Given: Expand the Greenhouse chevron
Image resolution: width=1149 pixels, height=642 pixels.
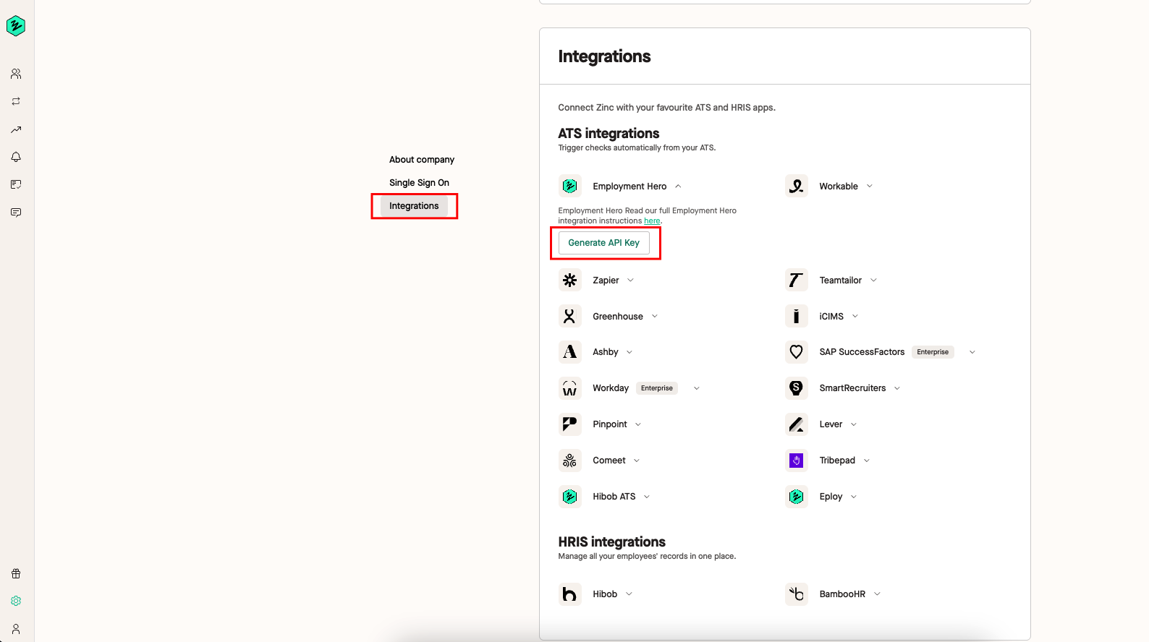Looking at the screenshot, I should pos(655,317).
